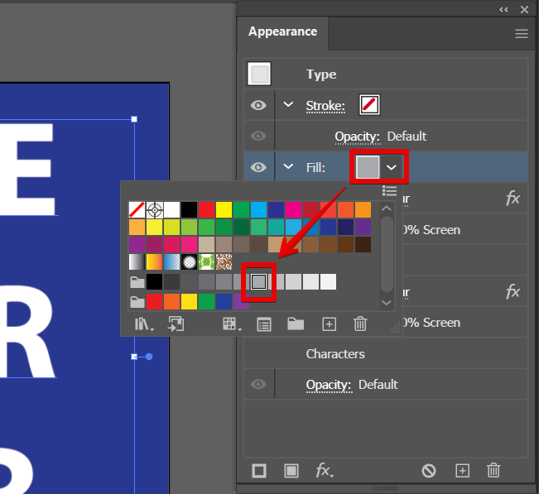Viewport: 539px width, 494px height.
Task: Click the New Swatch plus icon
Action: tap(329, 324)
